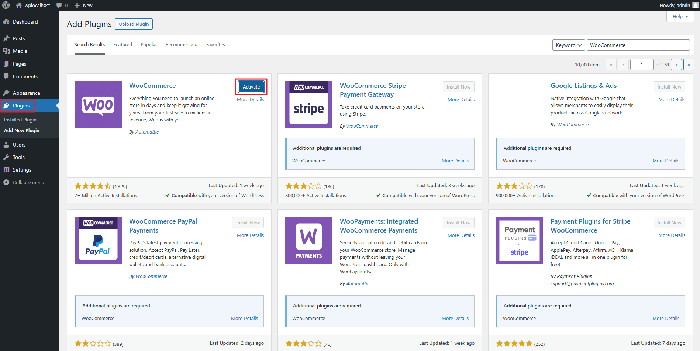Screen dimensions: 700x351
Task: Click the Upload Plugin button
Action: point(134,24)
